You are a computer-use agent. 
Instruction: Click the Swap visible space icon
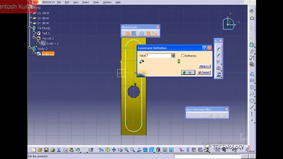coord(171,150)
